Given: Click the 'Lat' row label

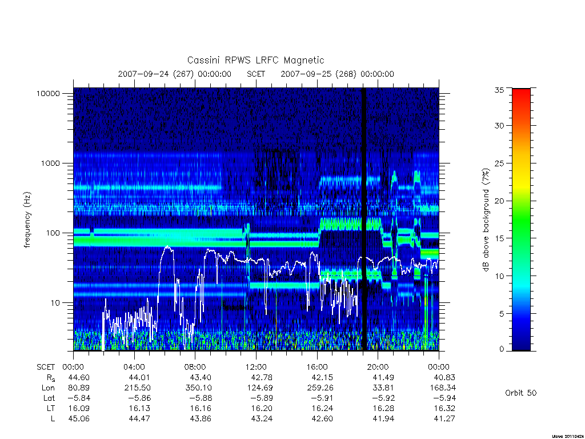Looking at the screenshot, I should pos(49,398).
